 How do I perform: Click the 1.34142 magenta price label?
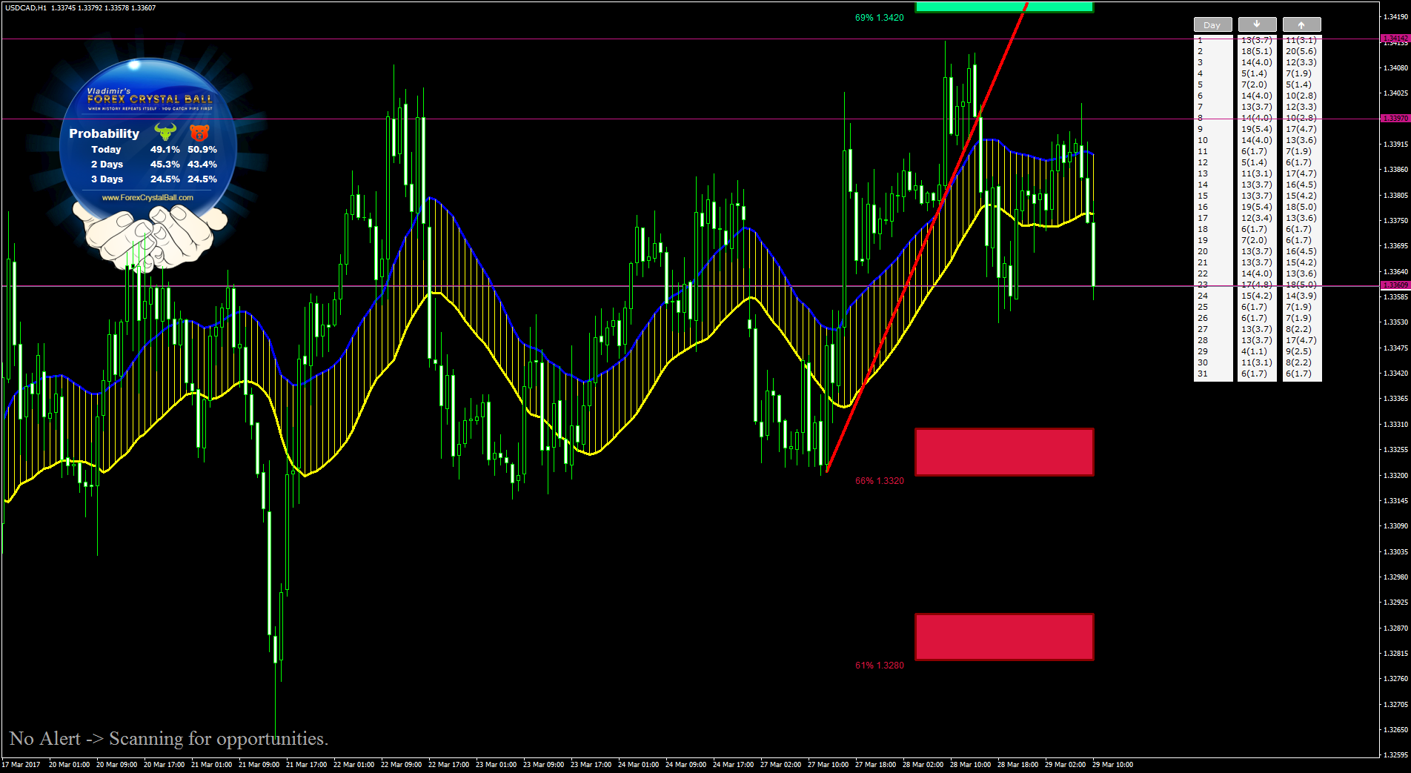[x=1395, y=39]
